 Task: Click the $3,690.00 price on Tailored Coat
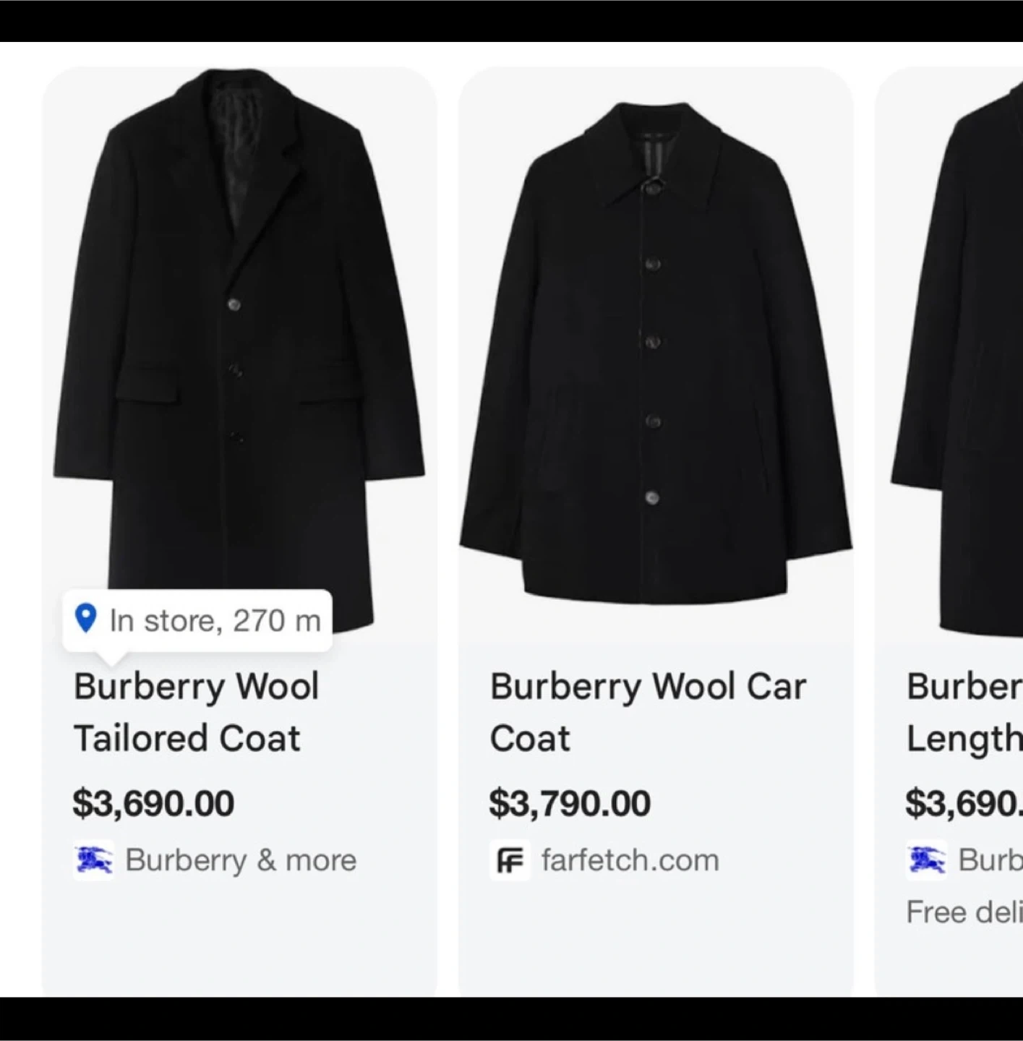(153, 803)
